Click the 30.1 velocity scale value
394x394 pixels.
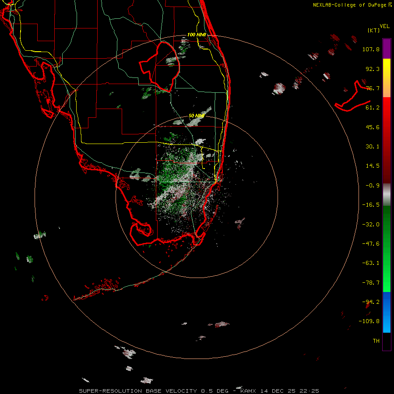pos(373,147)
